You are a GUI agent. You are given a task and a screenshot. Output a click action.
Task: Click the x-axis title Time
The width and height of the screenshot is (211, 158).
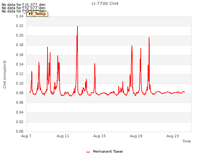coord(187,141)
